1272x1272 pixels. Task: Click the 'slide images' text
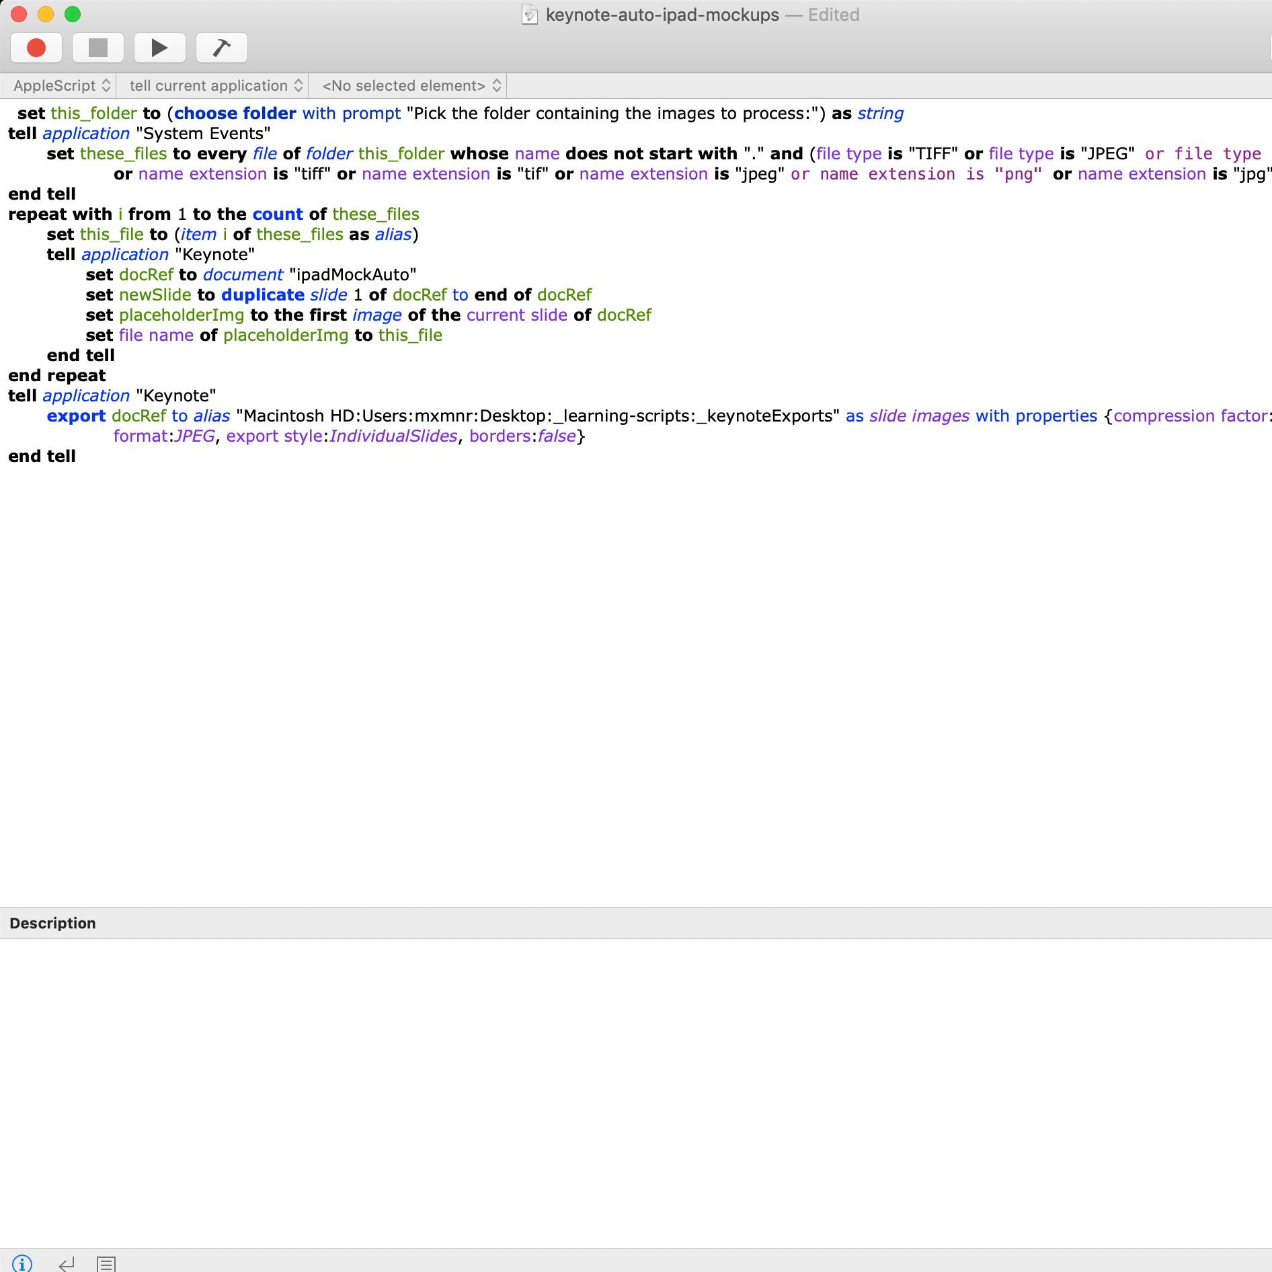pyautogui.click(x=920, y=415)
